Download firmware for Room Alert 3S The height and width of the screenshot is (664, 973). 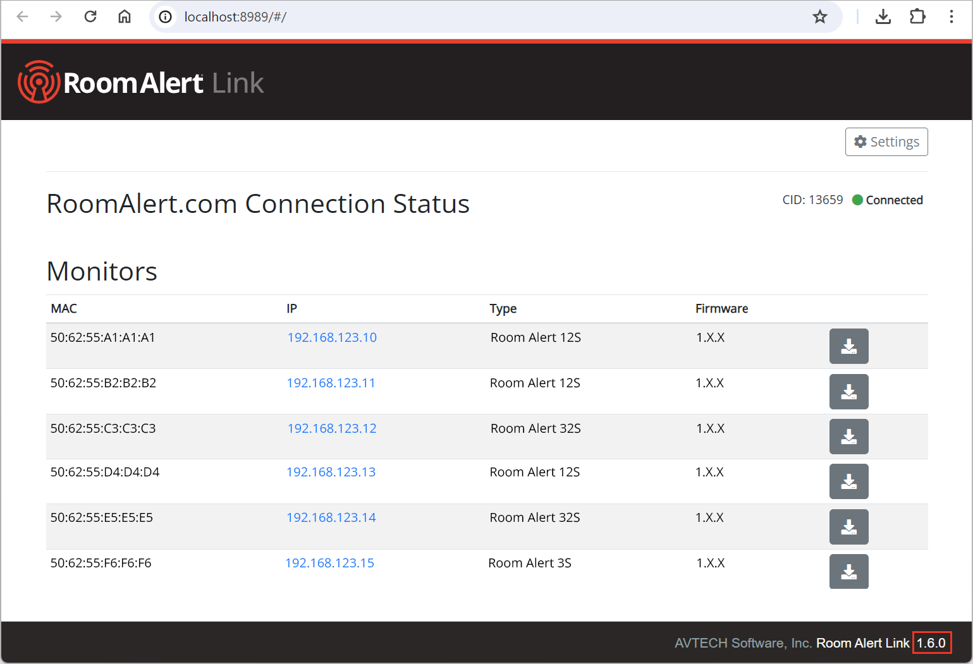click(x=848, y=572)
